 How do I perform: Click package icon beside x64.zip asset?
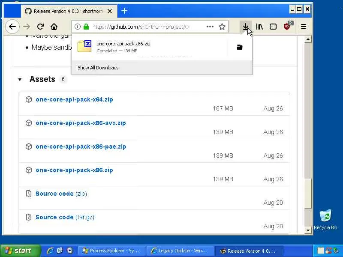[29, 99]
